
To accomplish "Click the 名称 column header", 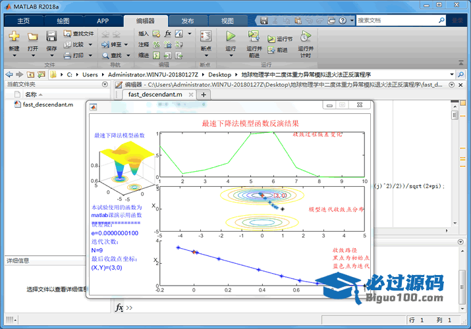I will pyautogui.click(x=31, y=95).
